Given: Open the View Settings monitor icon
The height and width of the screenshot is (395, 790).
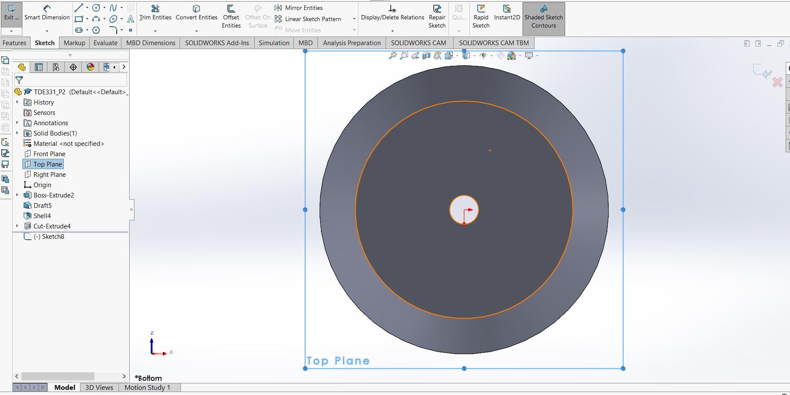Looking at the screenshot, I should (529, 56).
